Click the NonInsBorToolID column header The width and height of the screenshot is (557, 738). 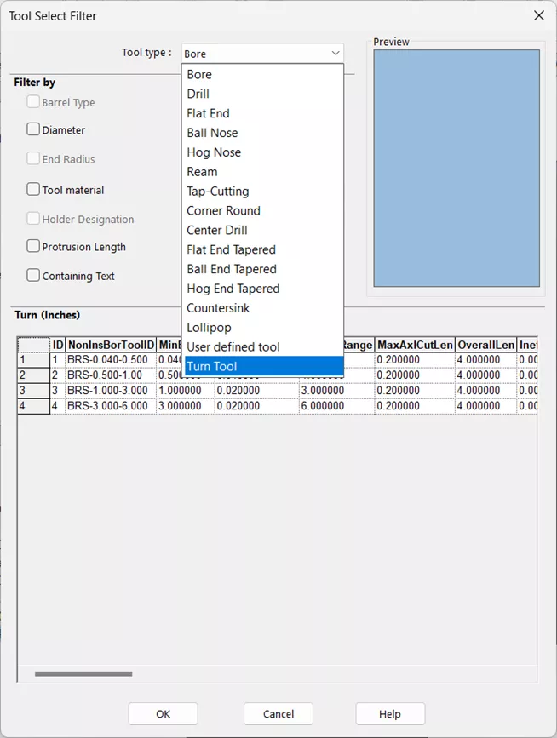(x=111, y=345)
